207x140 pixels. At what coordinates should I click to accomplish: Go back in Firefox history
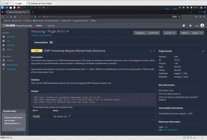3,17
